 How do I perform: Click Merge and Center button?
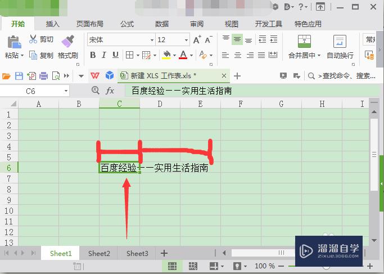[x=304, y=47]
